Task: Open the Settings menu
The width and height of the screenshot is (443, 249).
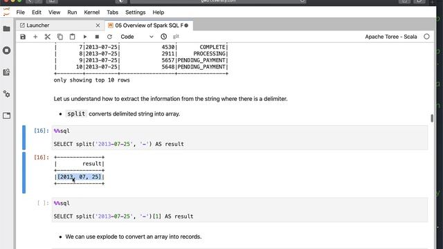Action: coord(136,12)
